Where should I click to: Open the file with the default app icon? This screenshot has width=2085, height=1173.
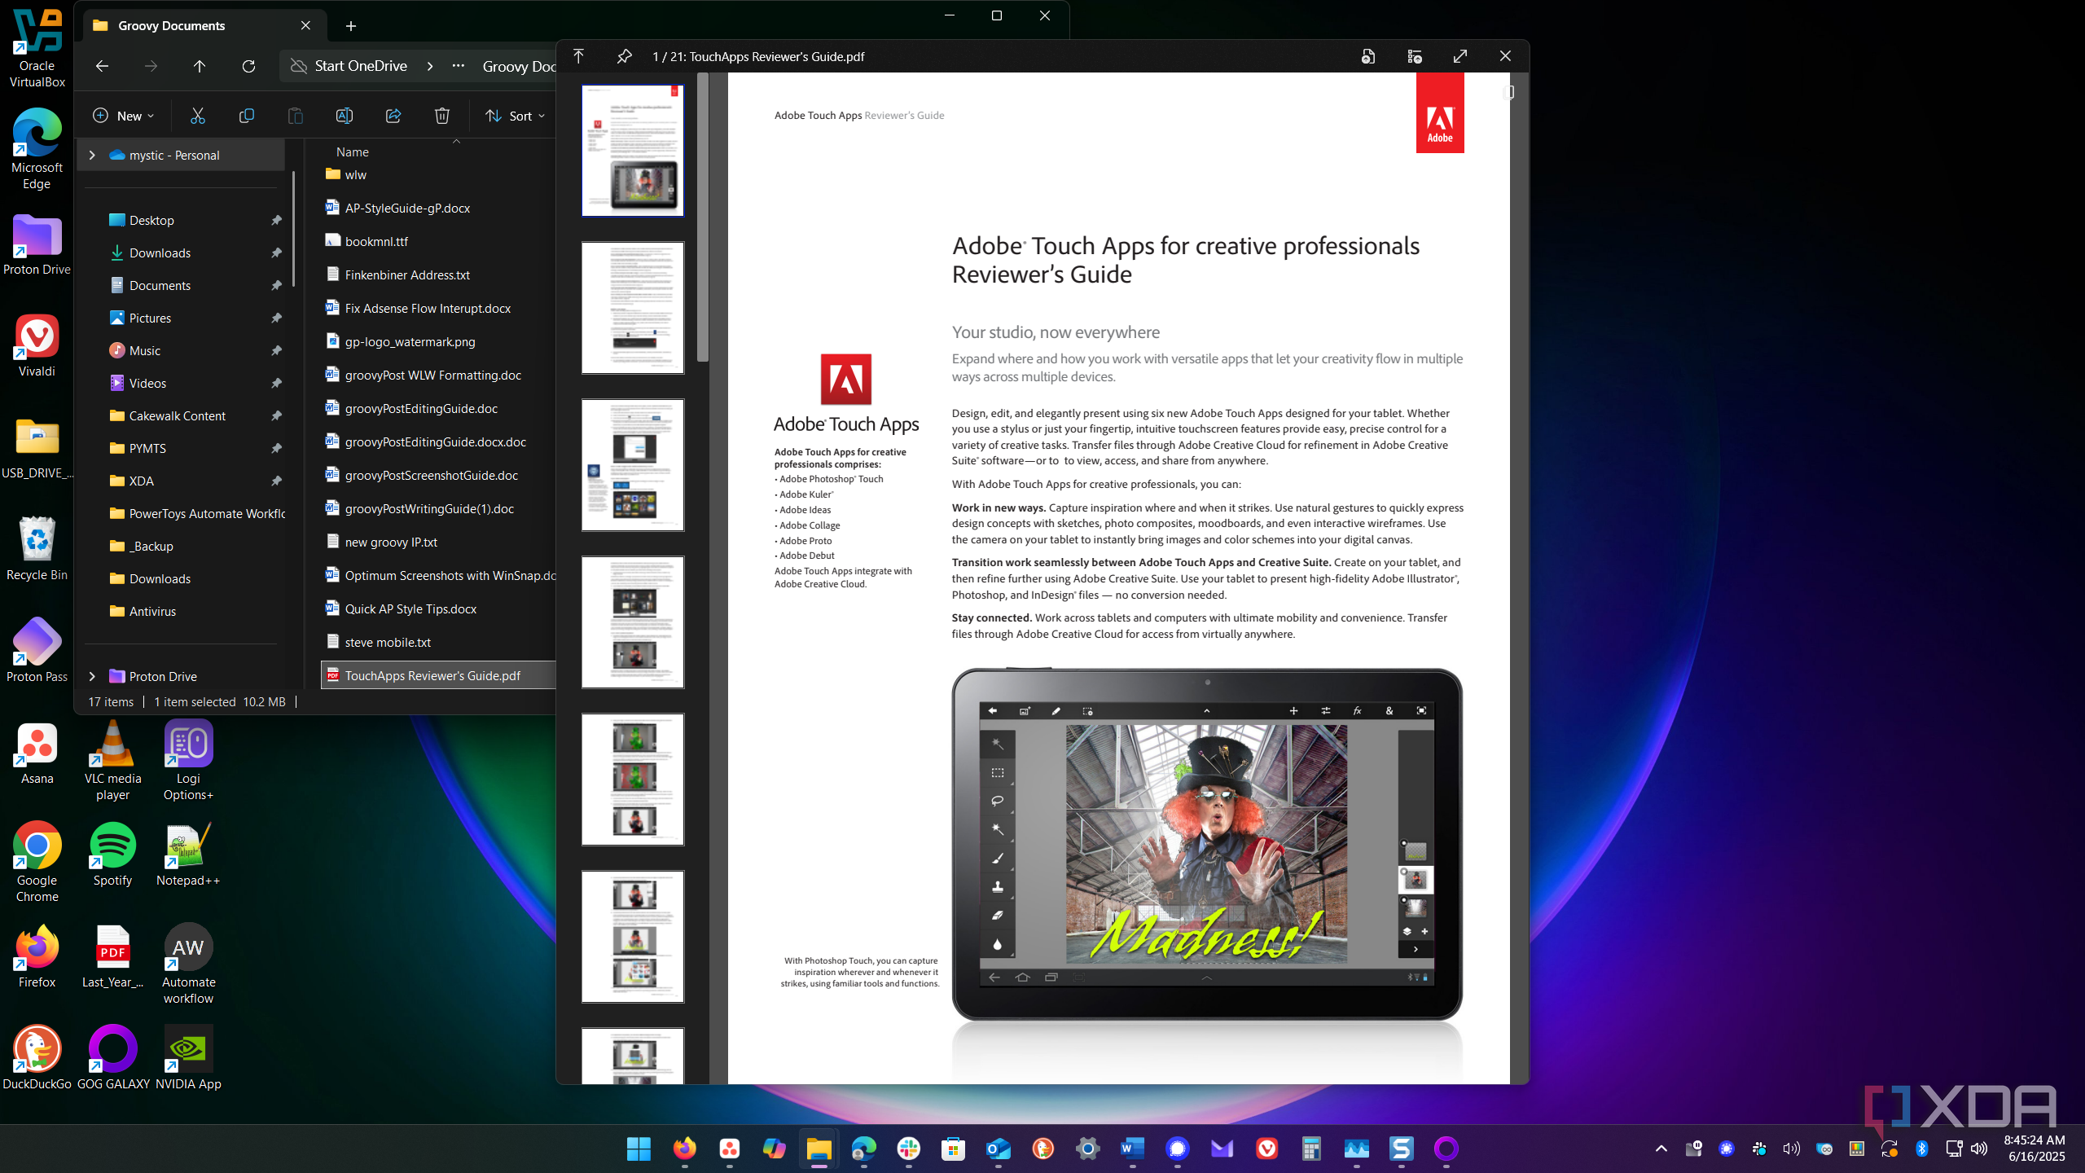coord(1368,56)
